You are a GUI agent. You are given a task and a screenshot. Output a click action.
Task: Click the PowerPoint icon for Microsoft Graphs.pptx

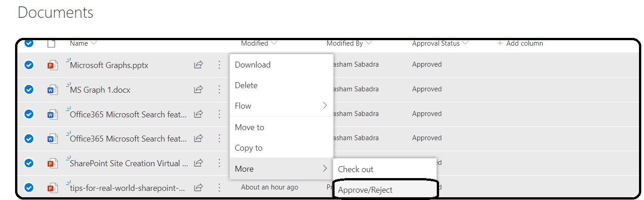coord(52,65)
